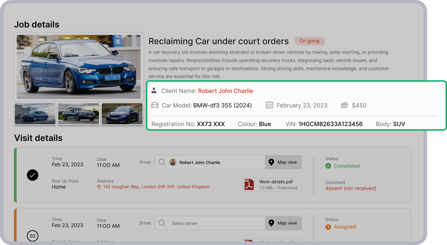Viewport: 447px width, 245px height.
Task: Click the calendar icon beside February 23, 2023
Action: click(x=269, y=105)
